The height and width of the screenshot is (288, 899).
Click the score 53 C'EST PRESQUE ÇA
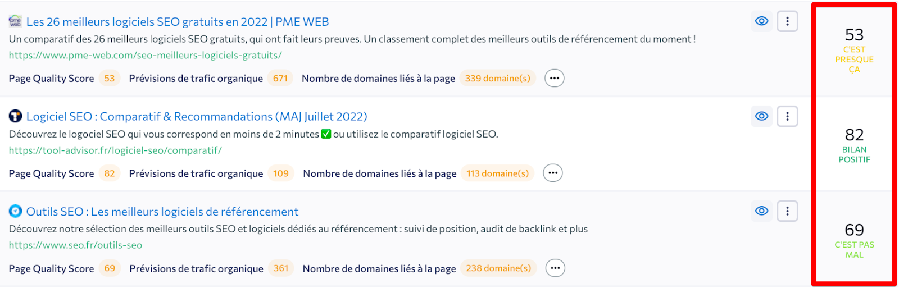854,49
